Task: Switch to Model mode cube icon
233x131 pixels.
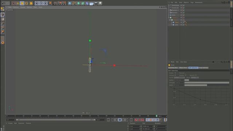Action: point(3,15)
